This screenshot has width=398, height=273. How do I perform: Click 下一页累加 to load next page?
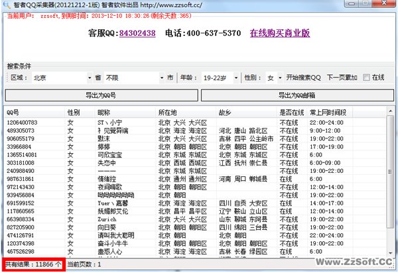coord(342,78)
